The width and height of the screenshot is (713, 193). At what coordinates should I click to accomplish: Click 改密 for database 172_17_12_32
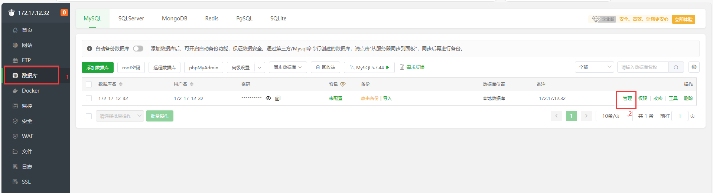tap(658, 99)
